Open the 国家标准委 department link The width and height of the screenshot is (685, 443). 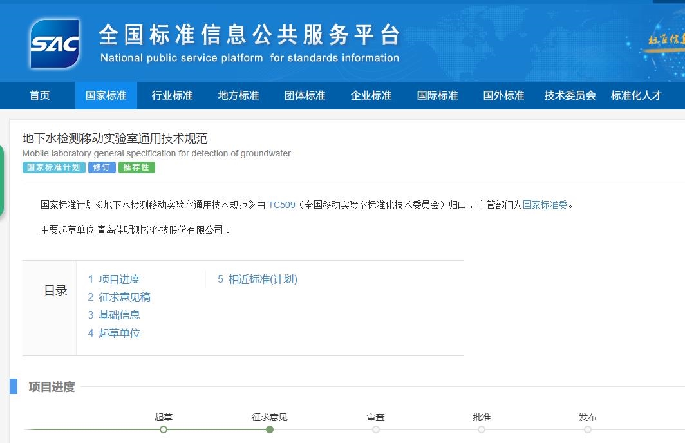[x=545, y=205]
